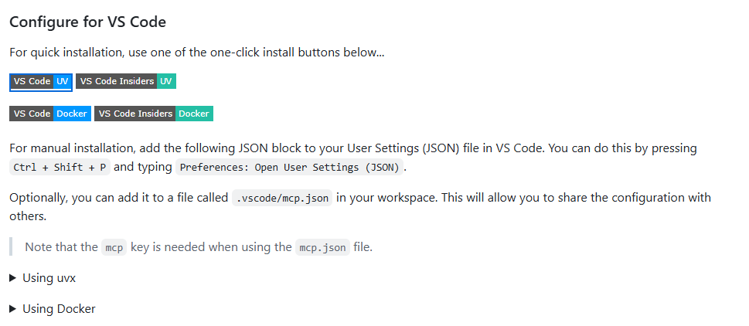Click the mcp.json inline code in note
This screenshot has width=749, height=326.
[x=322, y=248]
